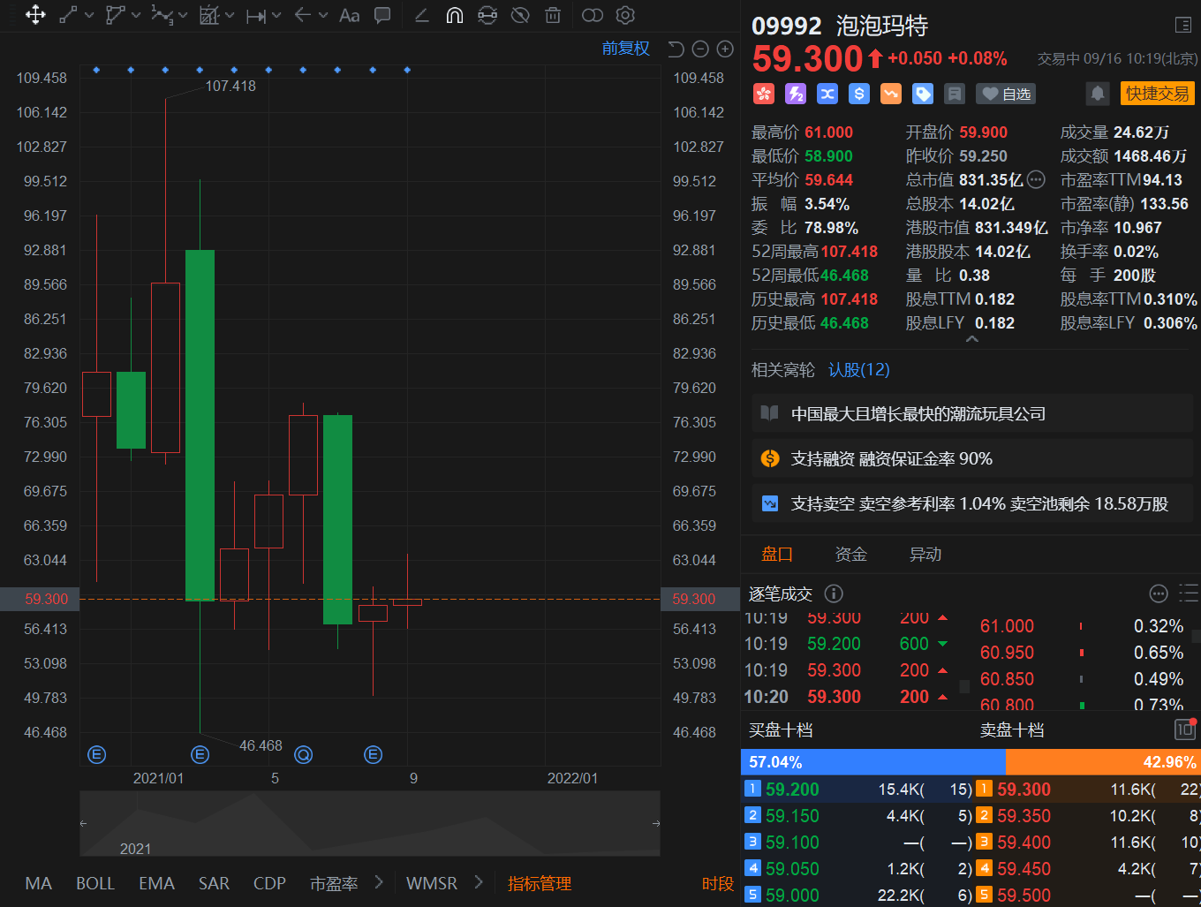
Task: Click the orange short-selling trend icon
Action: click(891, 94)
